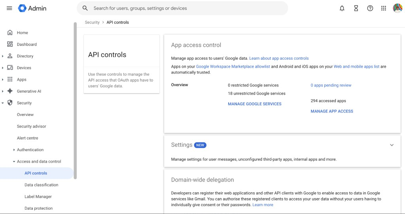Select API controls in sidebar
This screenshot has width=405, height=214.
tap(36, 173)
